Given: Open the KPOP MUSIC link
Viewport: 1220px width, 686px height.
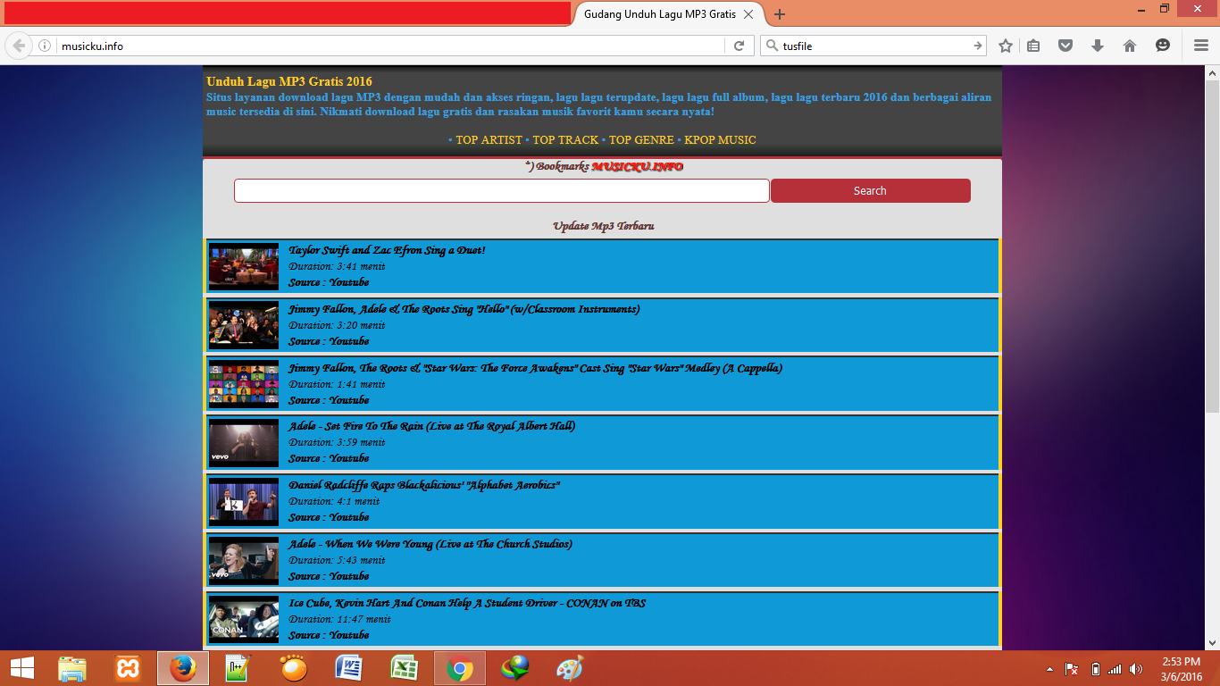Looking at the screenshot, I should click(x=720, y=140).
